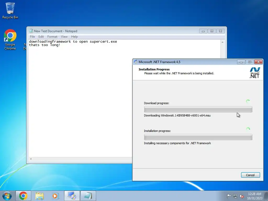The height and width of the screenshot is (201, 268).
Task: Click Notepad's vertical scrollbar up arrow
Action: (222, 42)
